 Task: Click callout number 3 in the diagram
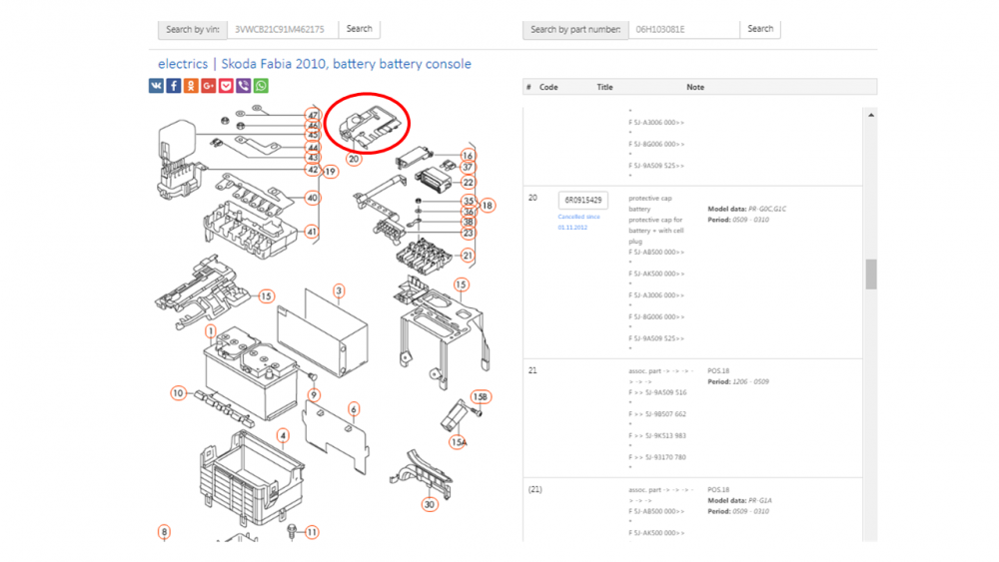click(339, 290)
